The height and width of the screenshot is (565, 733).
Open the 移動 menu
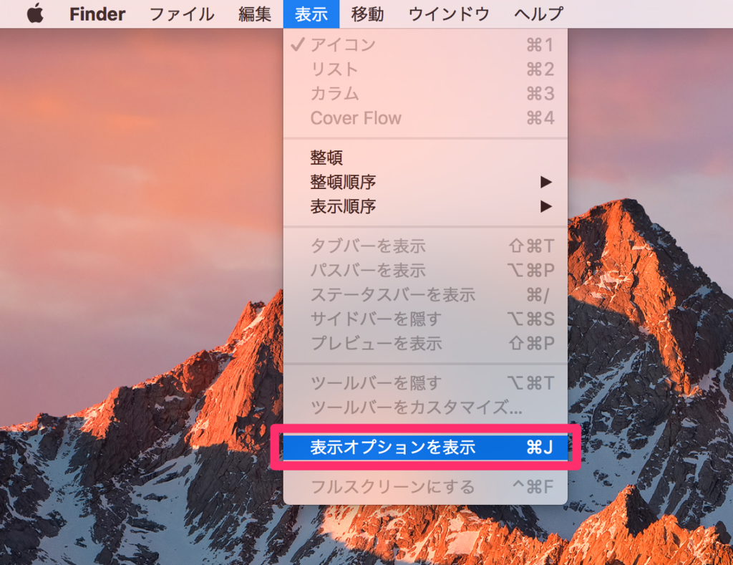(x=367, y=14)
